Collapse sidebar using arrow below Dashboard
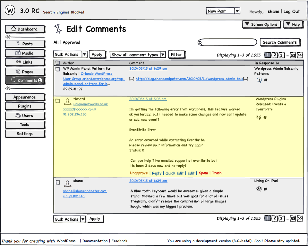 click(7, 37)
